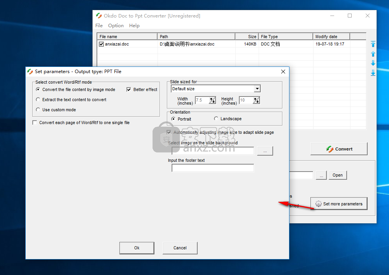Click the browse button for the slide background image
Viewport: 389px width, 275px height.
point(265,151)
